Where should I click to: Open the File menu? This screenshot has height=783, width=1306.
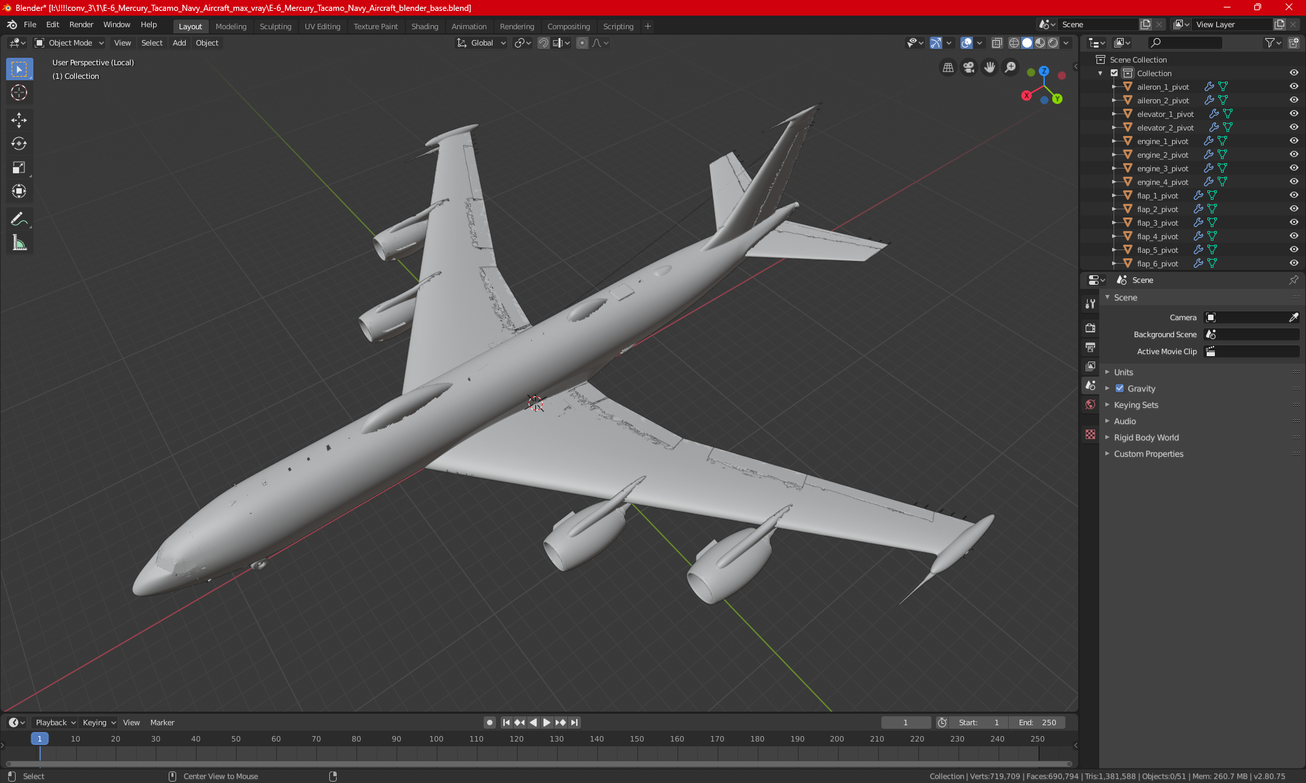(x=30, y=24)
